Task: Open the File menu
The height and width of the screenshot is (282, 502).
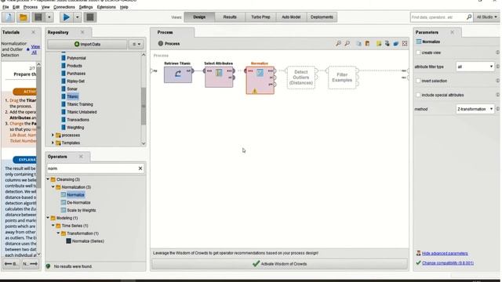Action: coord(5,7)
